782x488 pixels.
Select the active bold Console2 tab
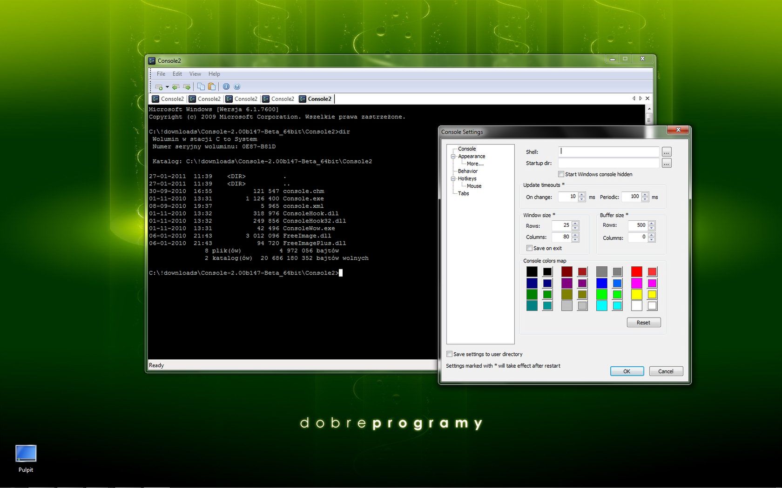pyautogui.click(x=316, y=99)
